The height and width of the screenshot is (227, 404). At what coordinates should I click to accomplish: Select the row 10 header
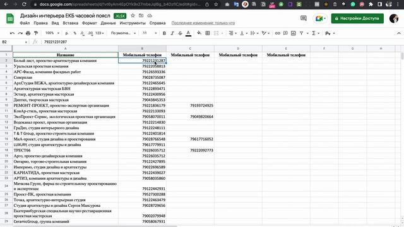click(x=6, y=105)
